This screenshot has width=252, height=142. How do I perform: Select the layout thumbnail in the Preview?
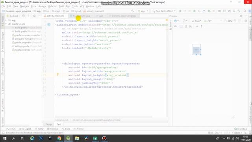click(196, 50)
